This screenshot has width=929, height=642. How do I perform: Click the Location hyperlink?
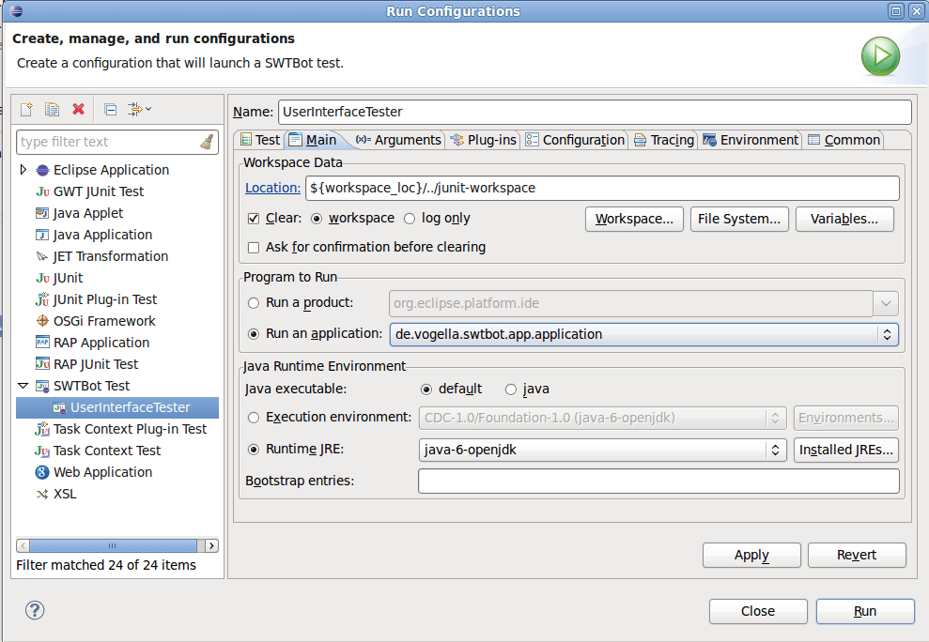tap(272, 188)
